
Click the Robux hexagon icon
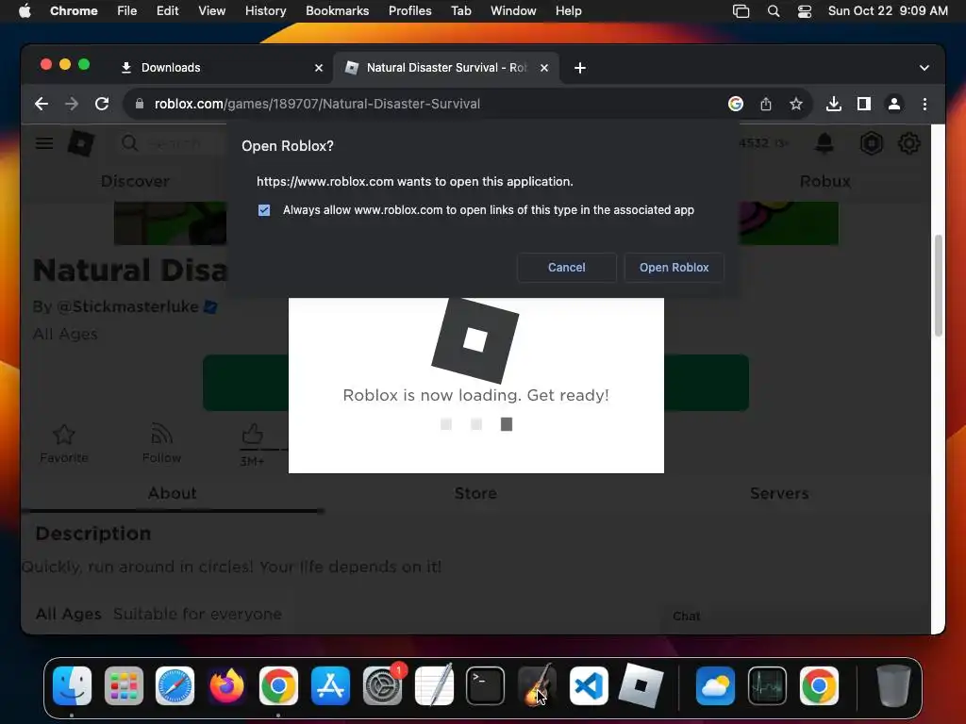871,143
